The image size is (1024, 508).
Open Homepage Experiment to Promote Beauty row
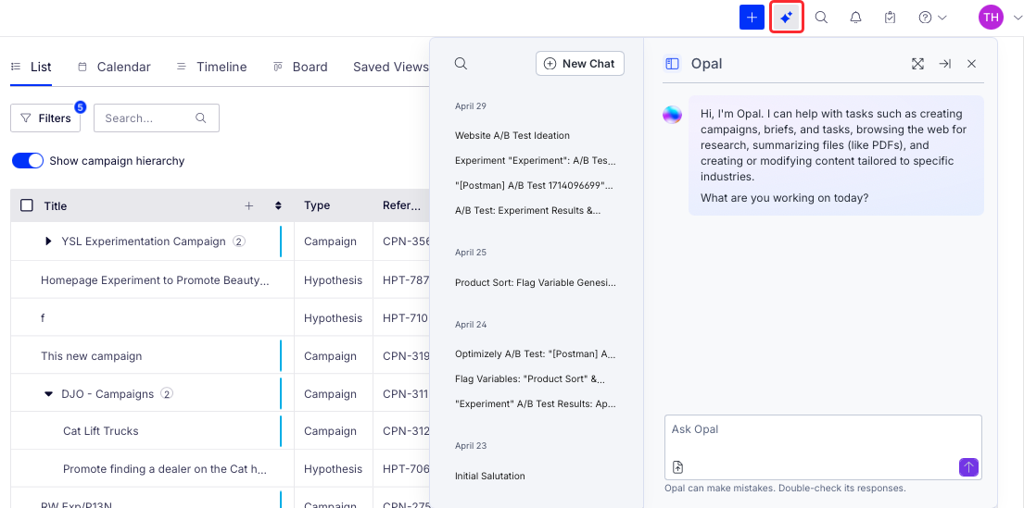[x=155, y=279]
